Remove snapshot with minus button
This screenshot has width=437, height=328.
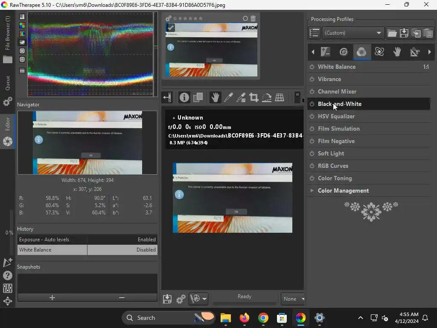[122, 298]
